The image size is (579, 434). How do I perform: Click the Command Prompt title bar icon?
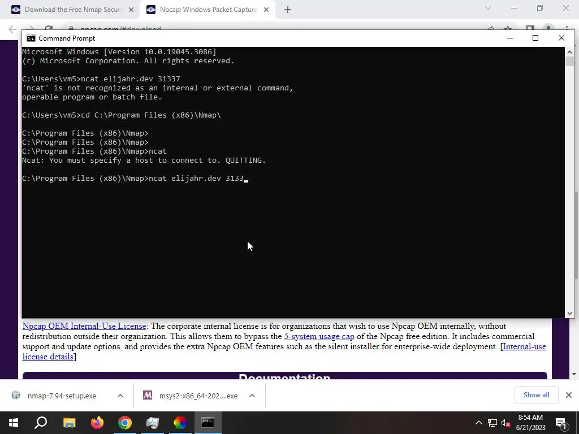(31, 38)
